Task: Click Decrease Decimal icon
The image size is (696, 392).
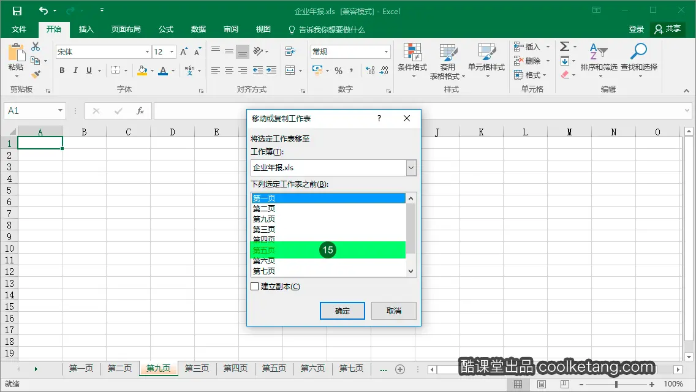Action: click(x=384, y=70)
